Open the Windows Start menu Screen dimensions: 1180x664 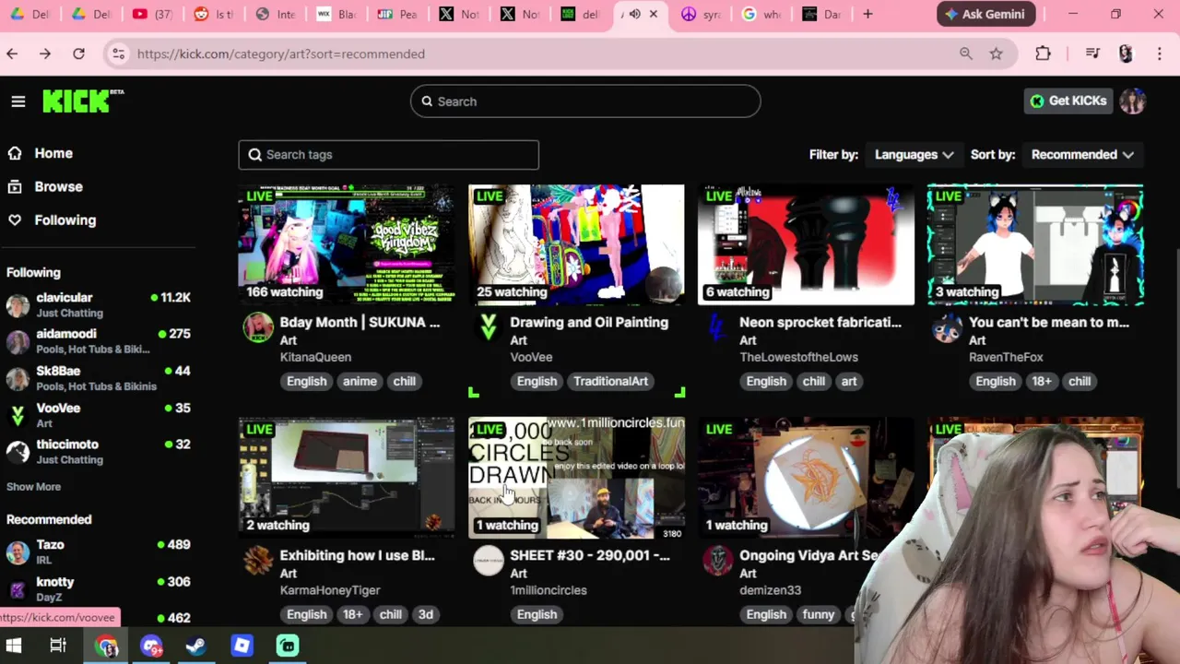click(14, 646)
